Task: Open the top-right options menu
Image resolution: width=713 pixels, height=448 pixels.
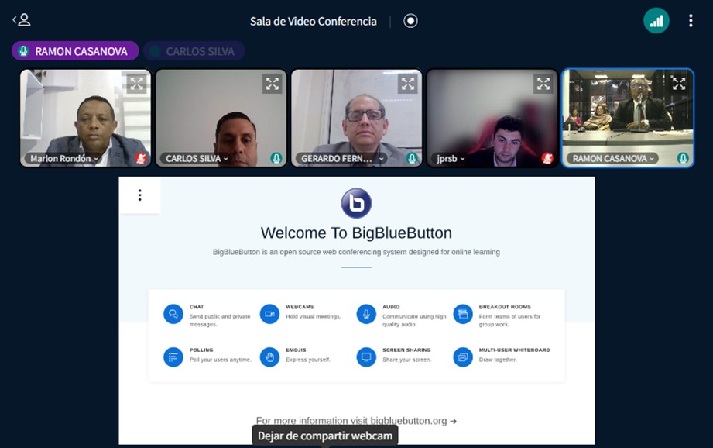Action: coord(691,21)
